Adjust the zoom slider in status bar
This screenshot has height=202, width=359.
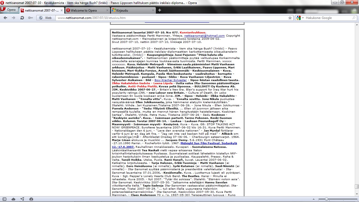(326, 199)
